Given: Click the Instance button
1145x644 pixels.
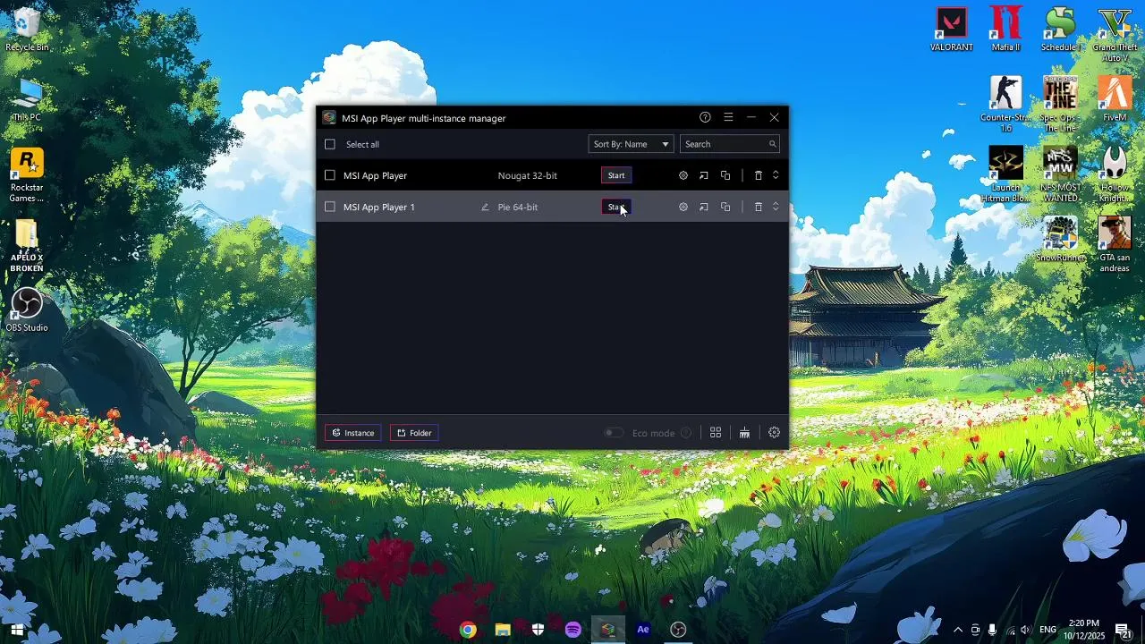Looking at the screenshot, I should tap(353, 433).
